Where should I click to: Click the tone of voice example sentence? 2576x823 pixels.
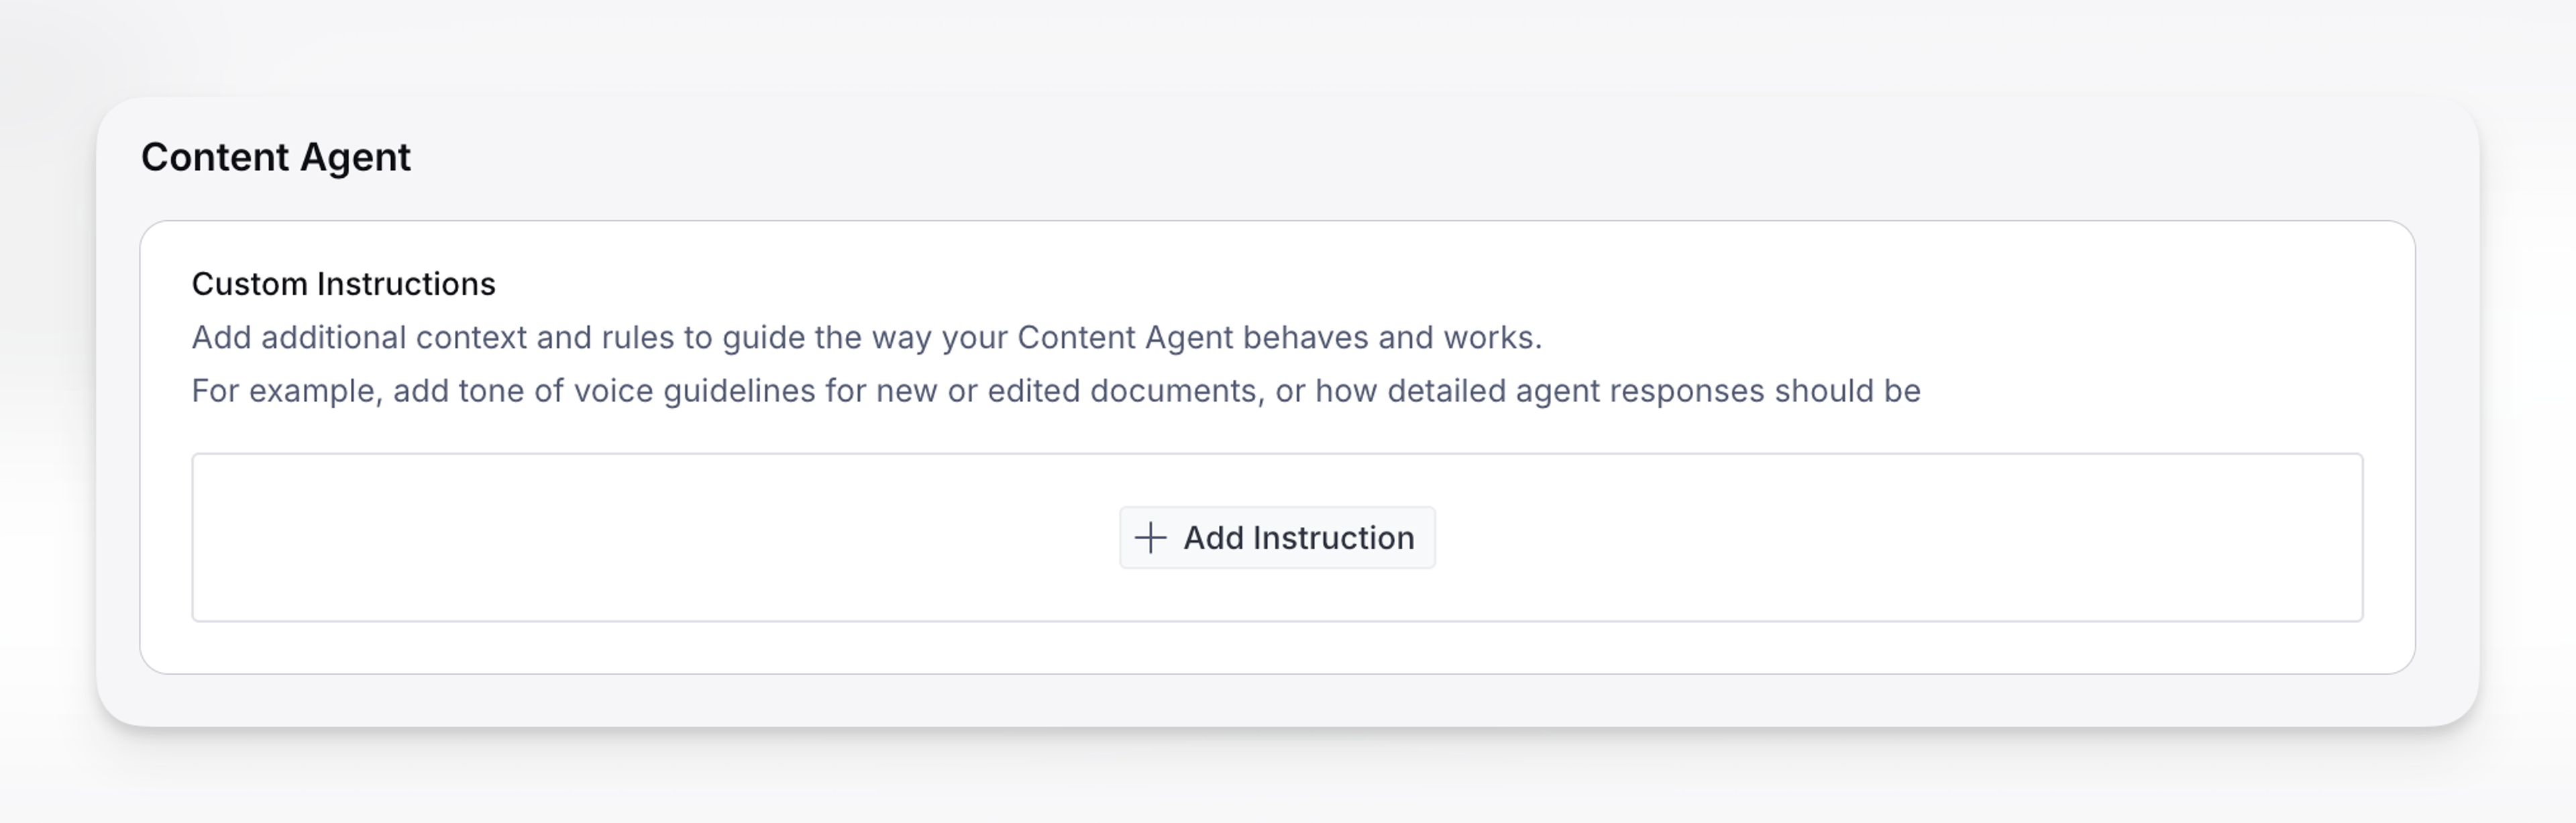(x=1055, y=391)
